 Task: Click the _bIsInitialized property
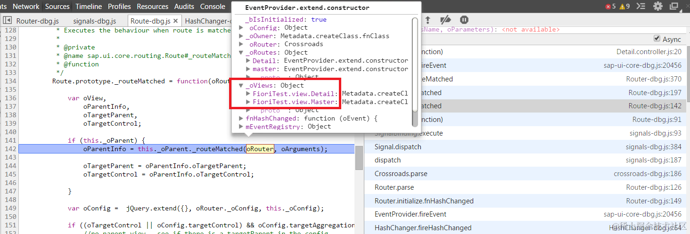286,20
